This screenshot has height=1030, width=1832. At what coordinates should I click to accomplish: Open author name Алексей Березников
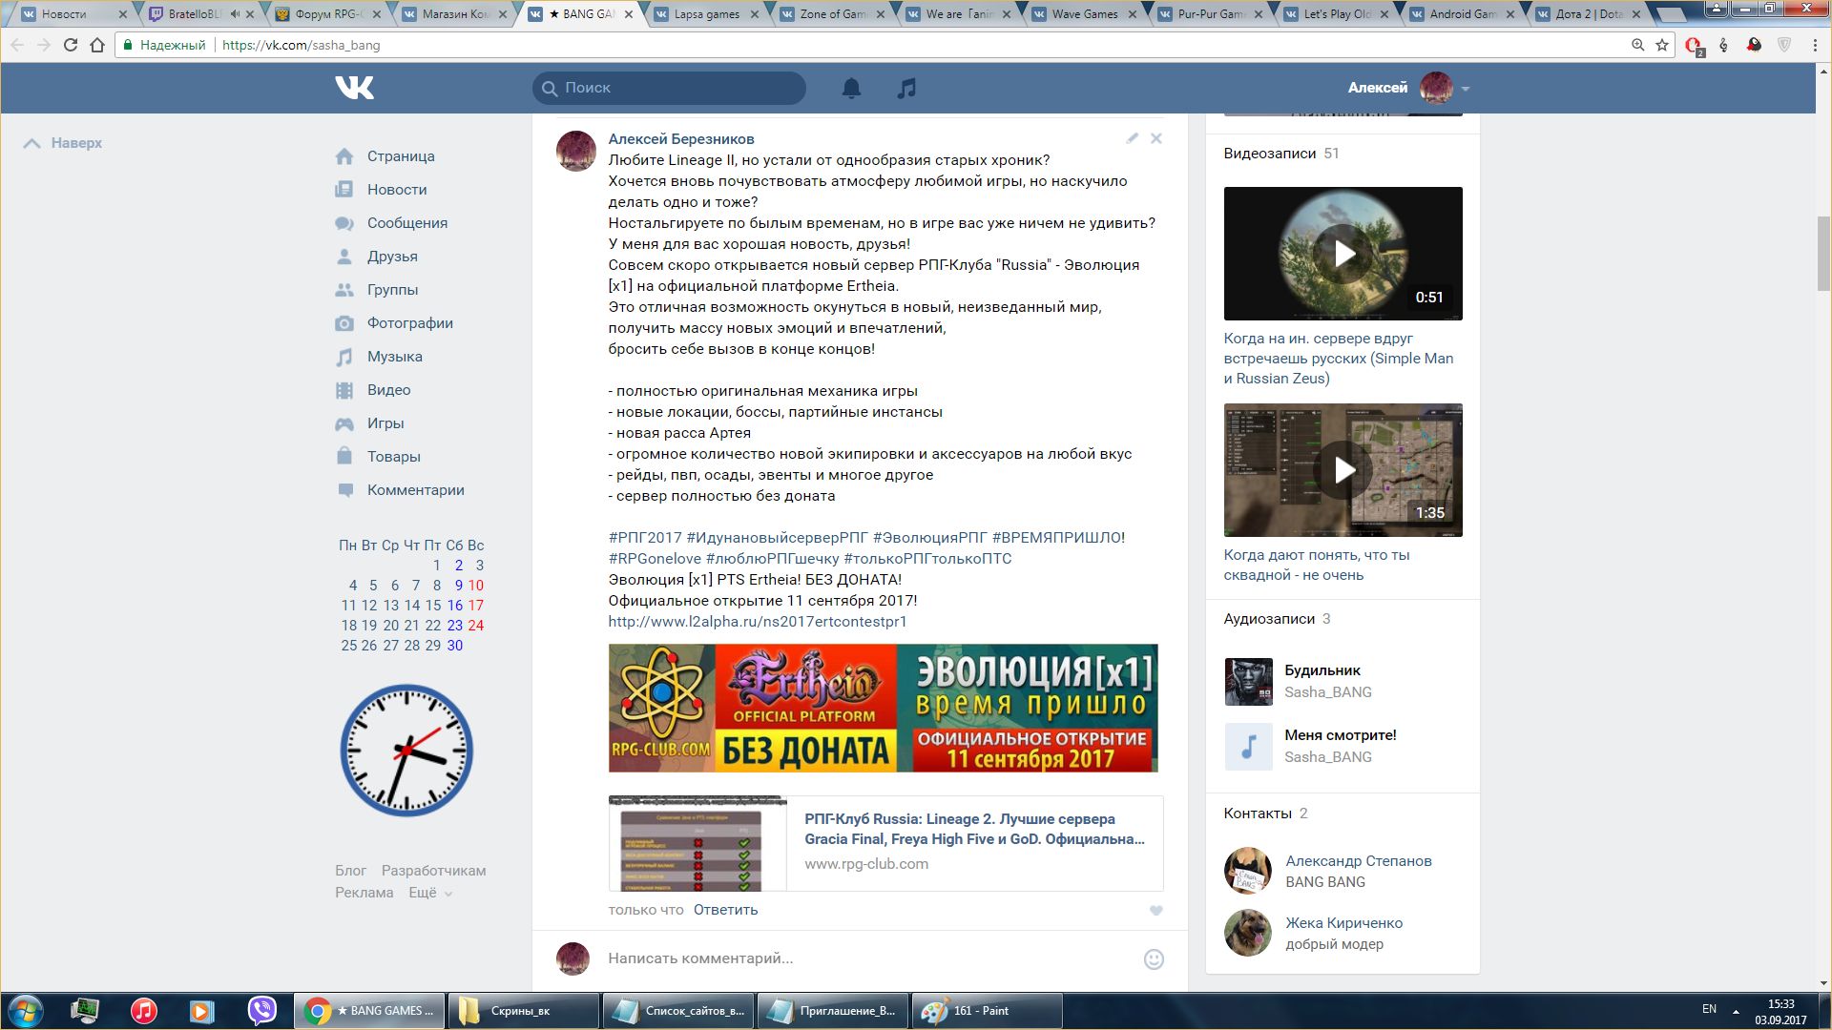coord(681,139)
